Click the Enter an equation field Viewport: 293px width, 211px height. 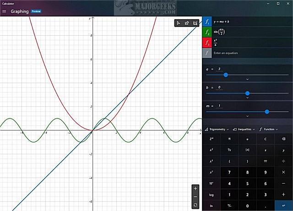point(252,53)
